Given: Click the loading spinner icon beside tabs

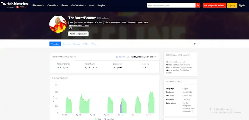Looking at the screenshot, I should 195,44.
